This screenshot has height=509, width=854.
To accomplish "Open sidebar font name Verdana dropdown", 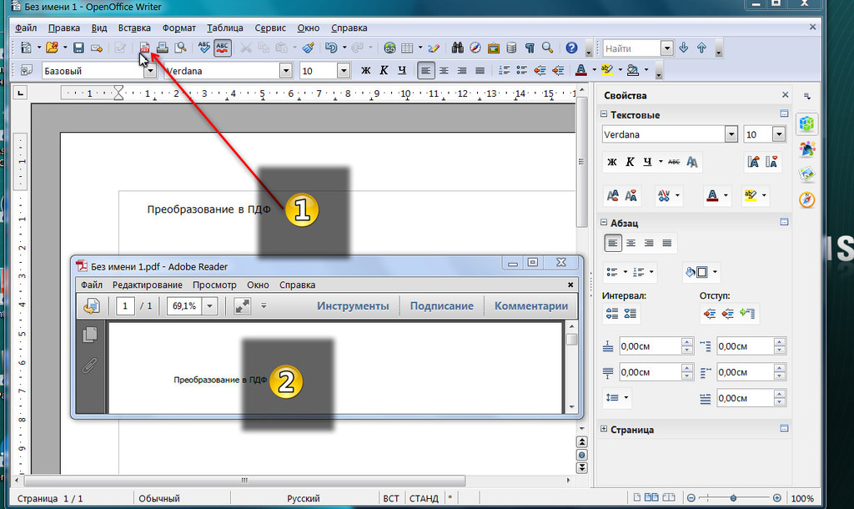I will tap(731, 134).
